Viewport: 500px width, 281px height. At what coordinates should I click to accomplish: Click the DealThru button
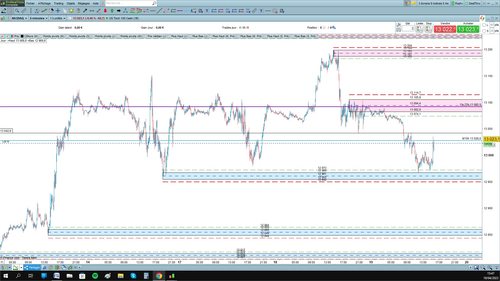[x=473, y=3]
